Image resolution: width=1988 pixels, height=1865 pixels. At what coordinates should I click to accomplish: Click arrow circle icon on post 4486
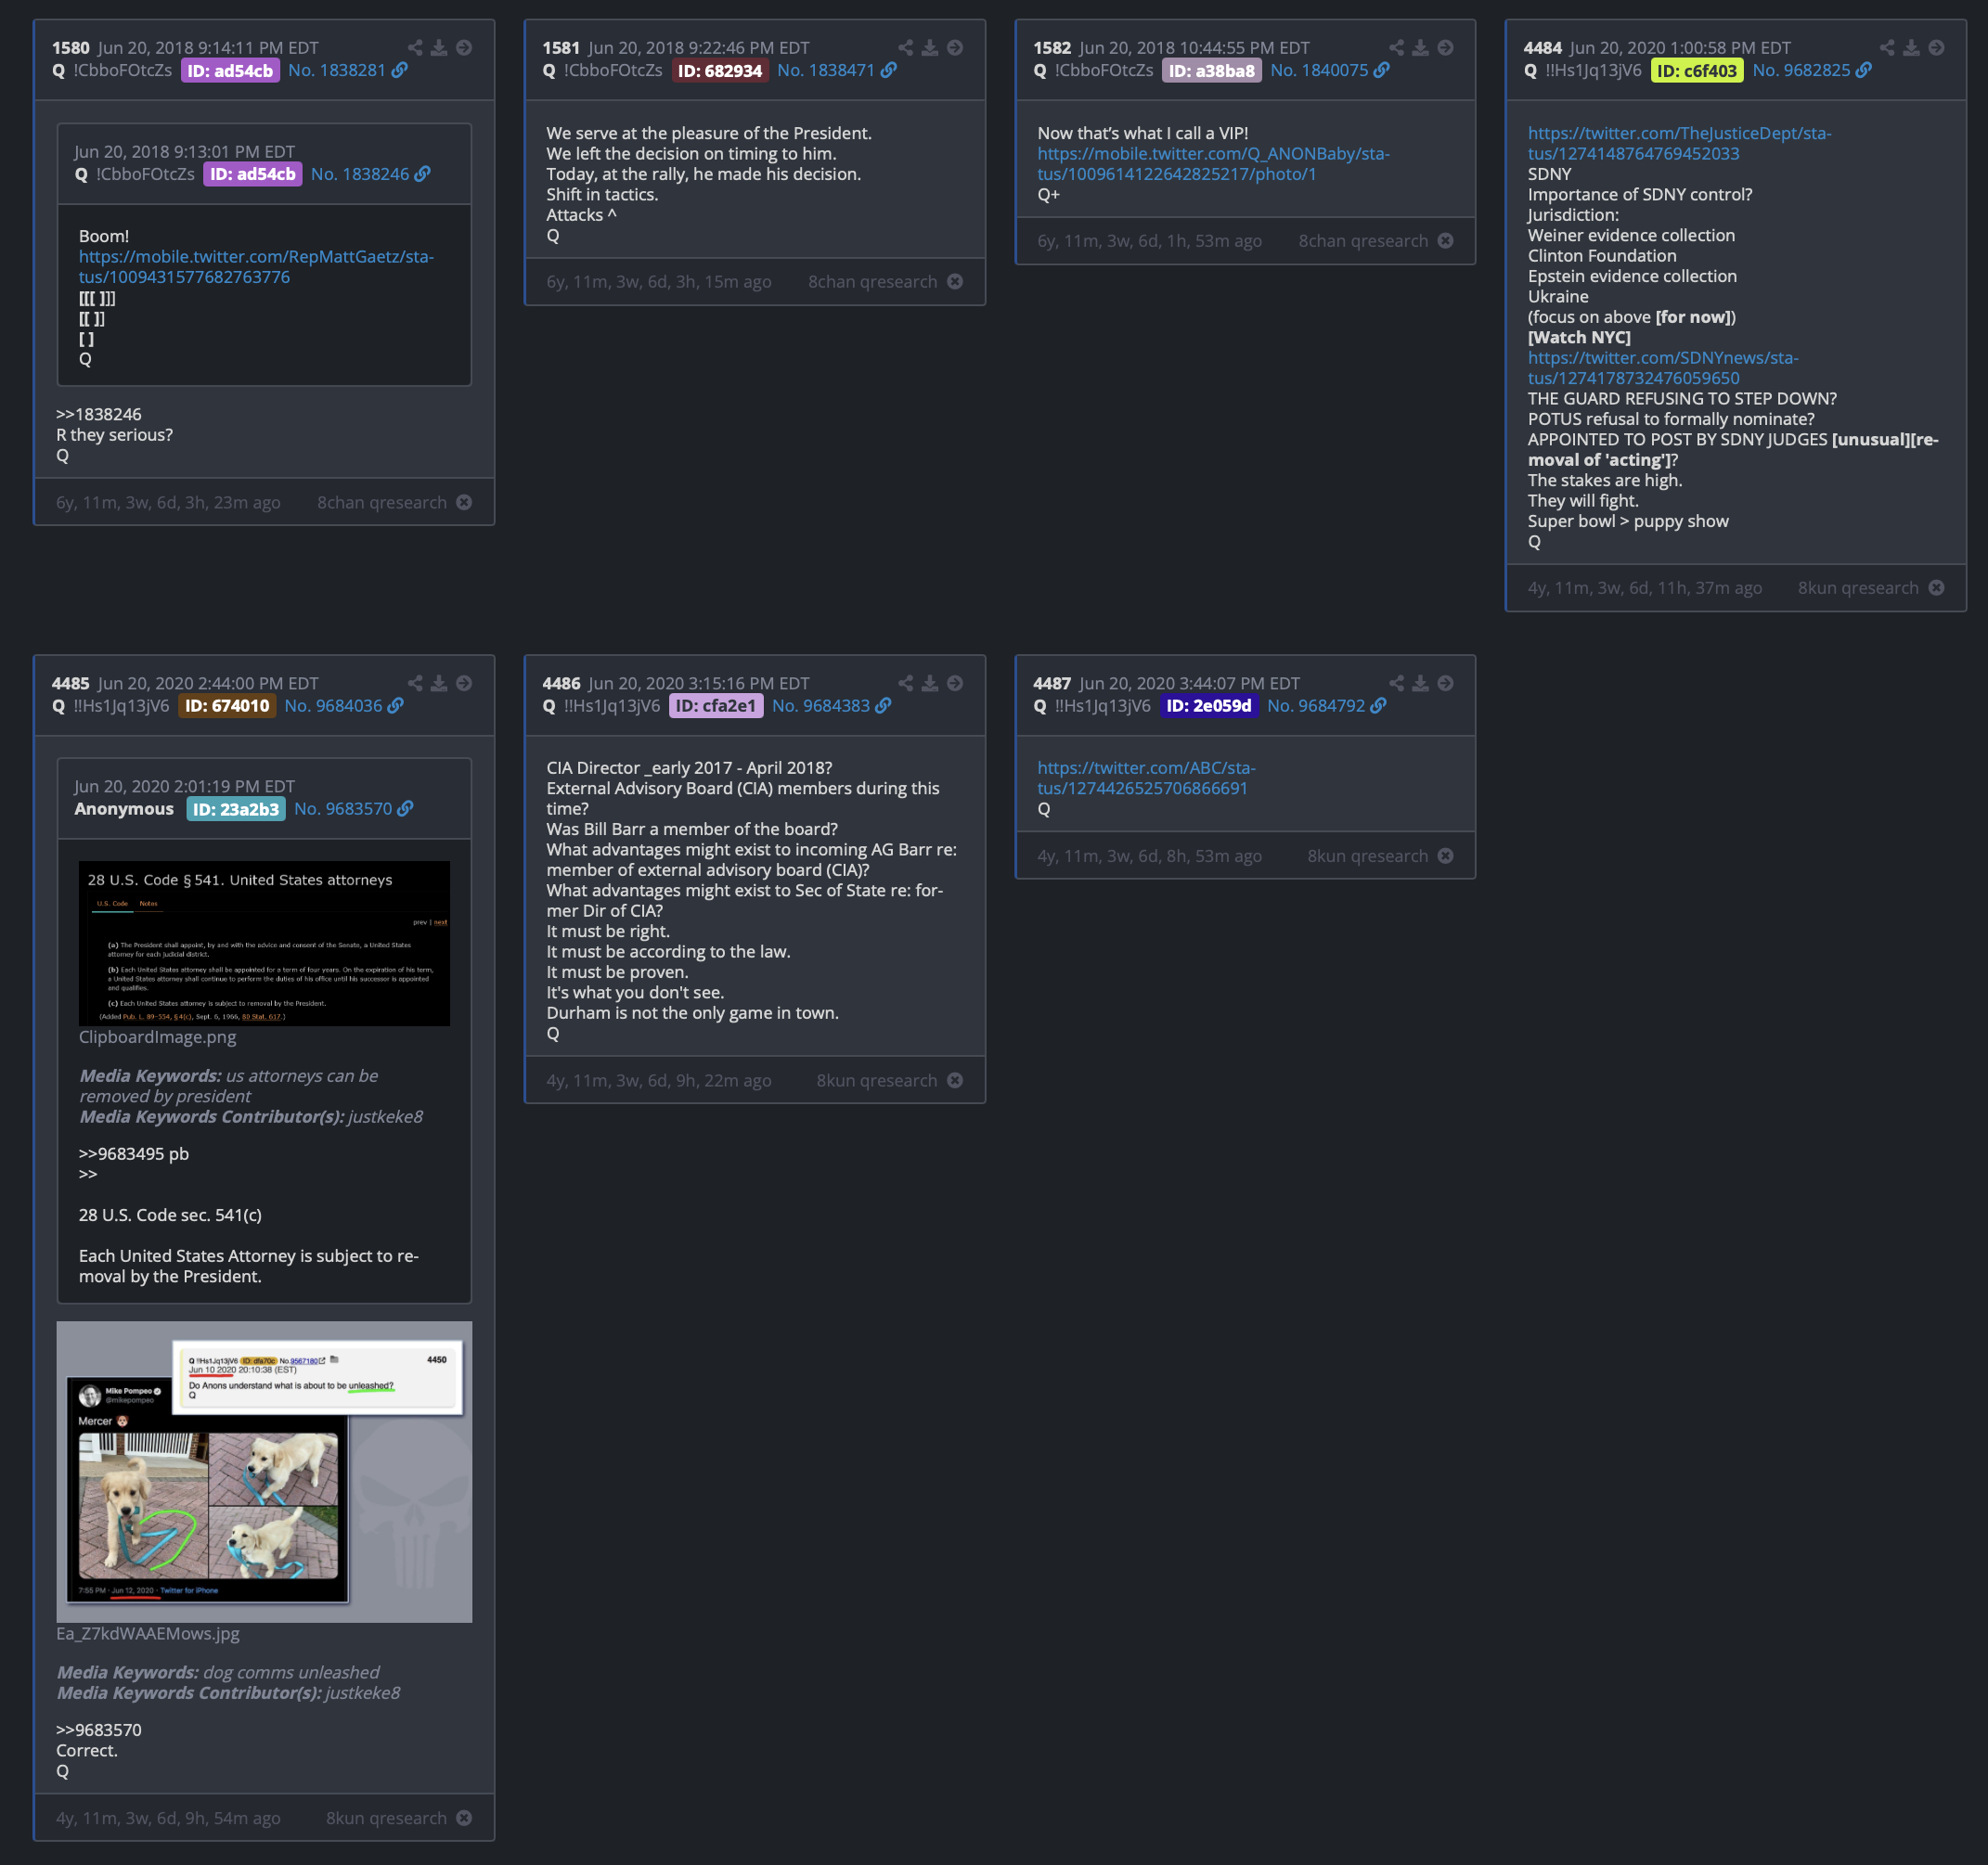coord(955,683)
